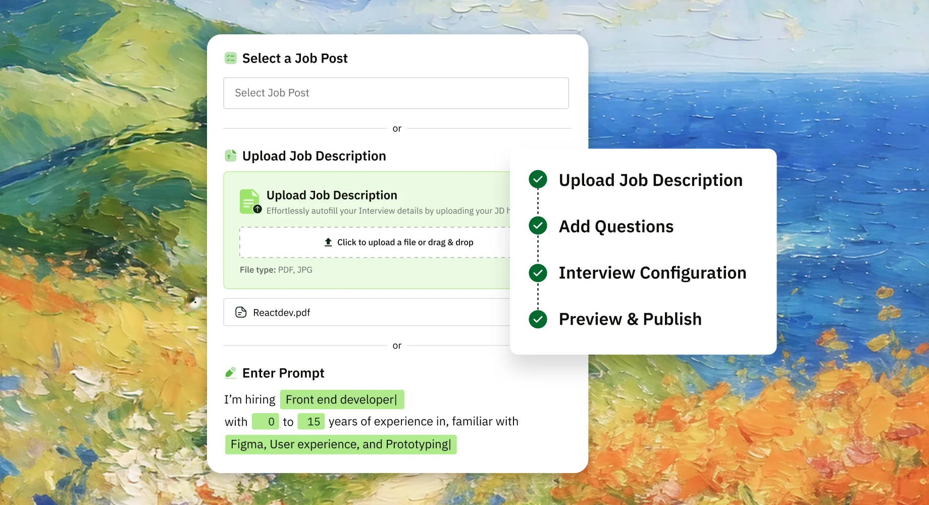The width and height of the screenshot is (929, 505).
Task: Go to the Add Questions step
Action: tap(616, 226)
